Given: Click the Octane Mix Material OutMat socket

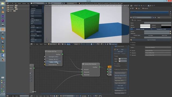Looking at the screenshot, I should point(100,67).
